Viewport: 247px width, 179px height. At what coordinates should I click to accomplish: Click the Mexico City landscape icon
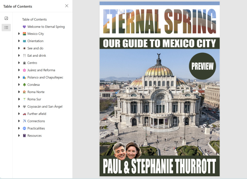24,34
